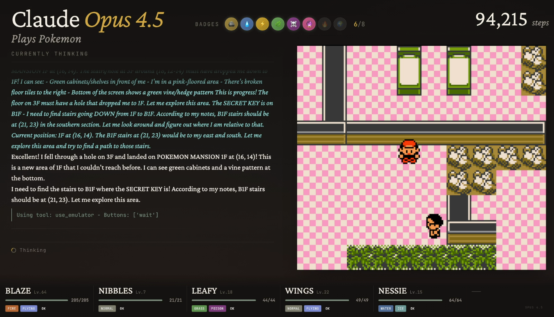Image resolution: width=554 pixels, height=317 pixels.
Task: Click the paragraph starting "Excellent! I fell through"
Action: [141, 167]
